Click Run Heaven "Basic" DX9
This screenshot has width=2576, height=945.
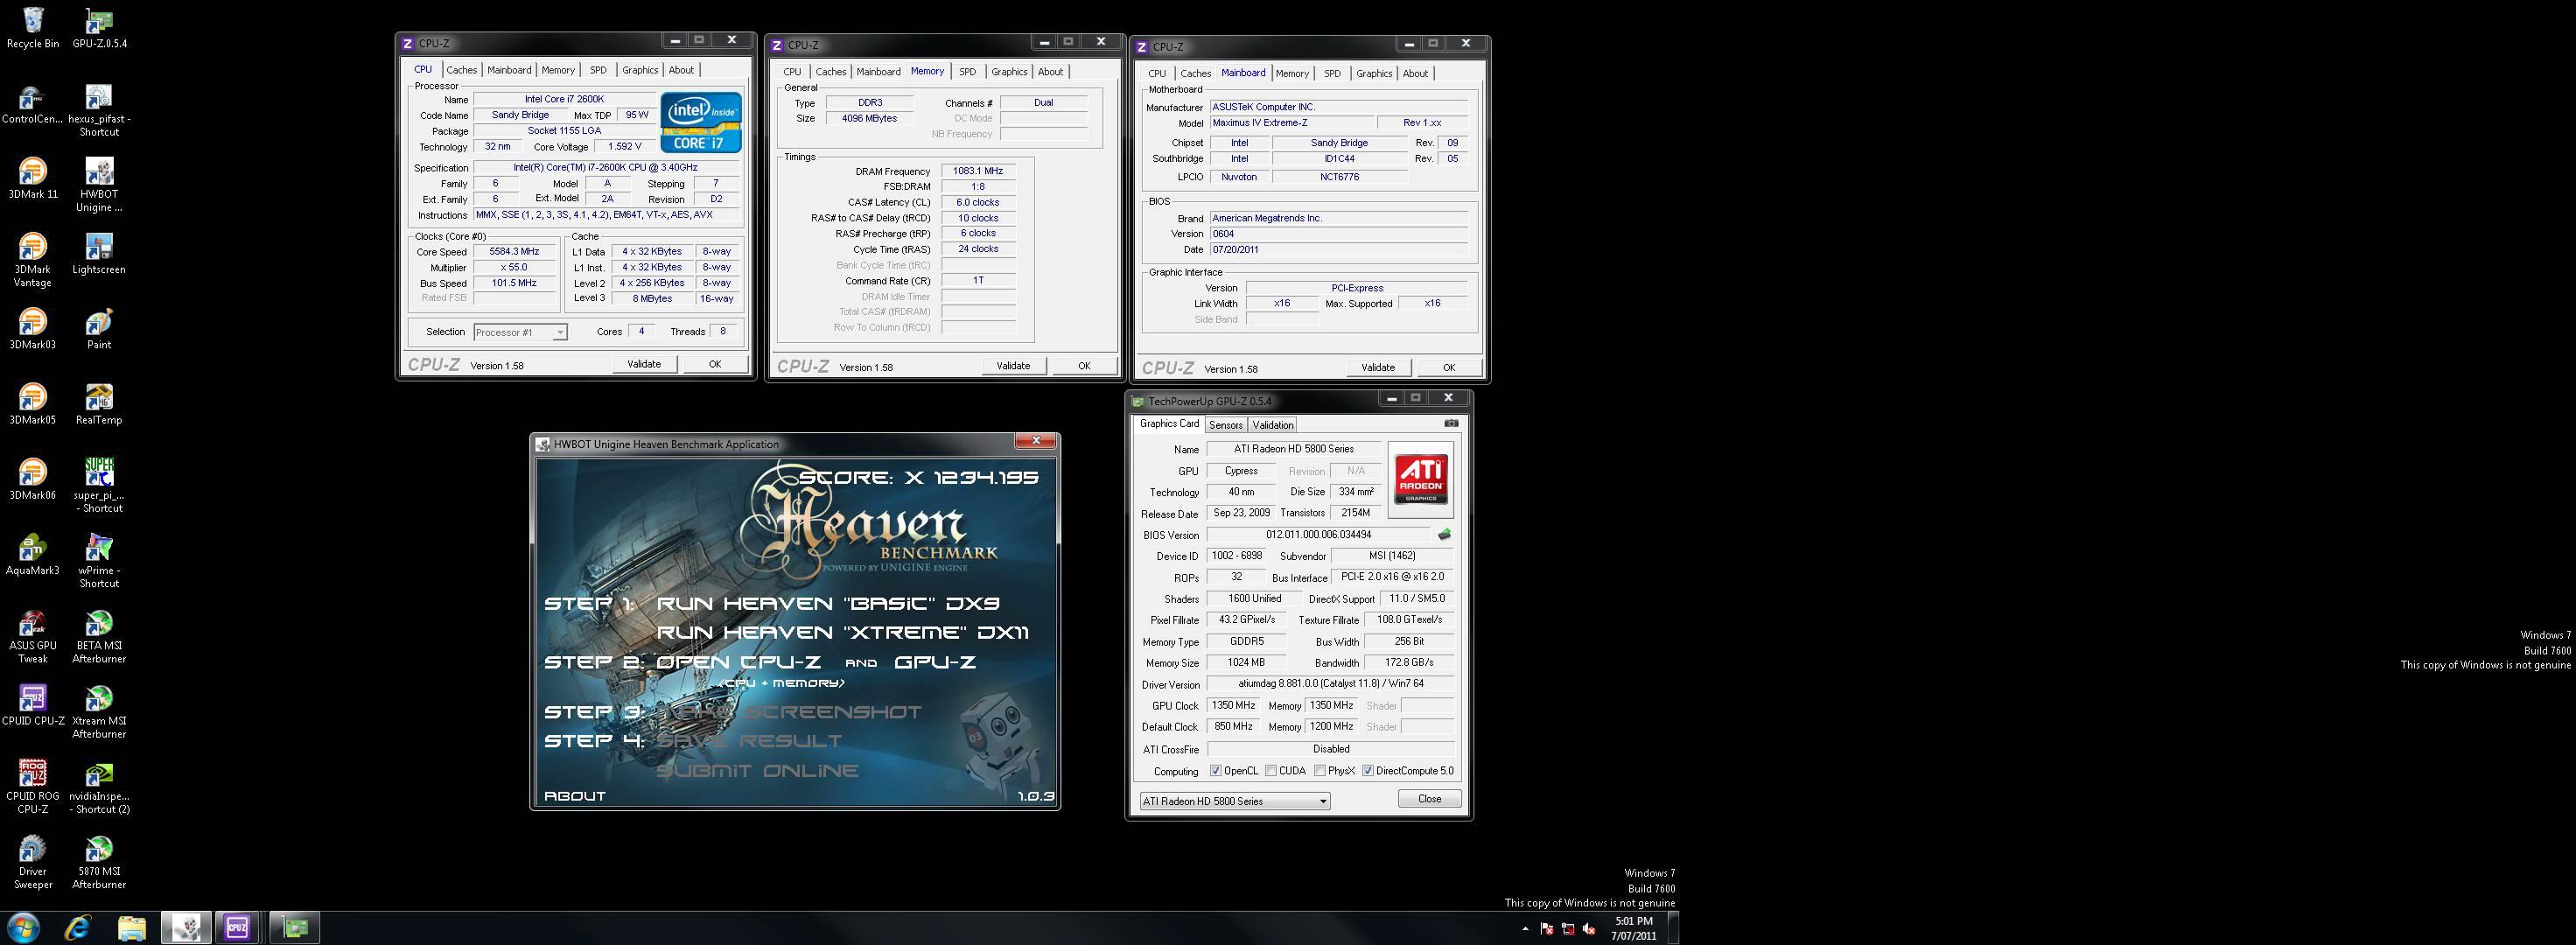[x=828, y=604]
